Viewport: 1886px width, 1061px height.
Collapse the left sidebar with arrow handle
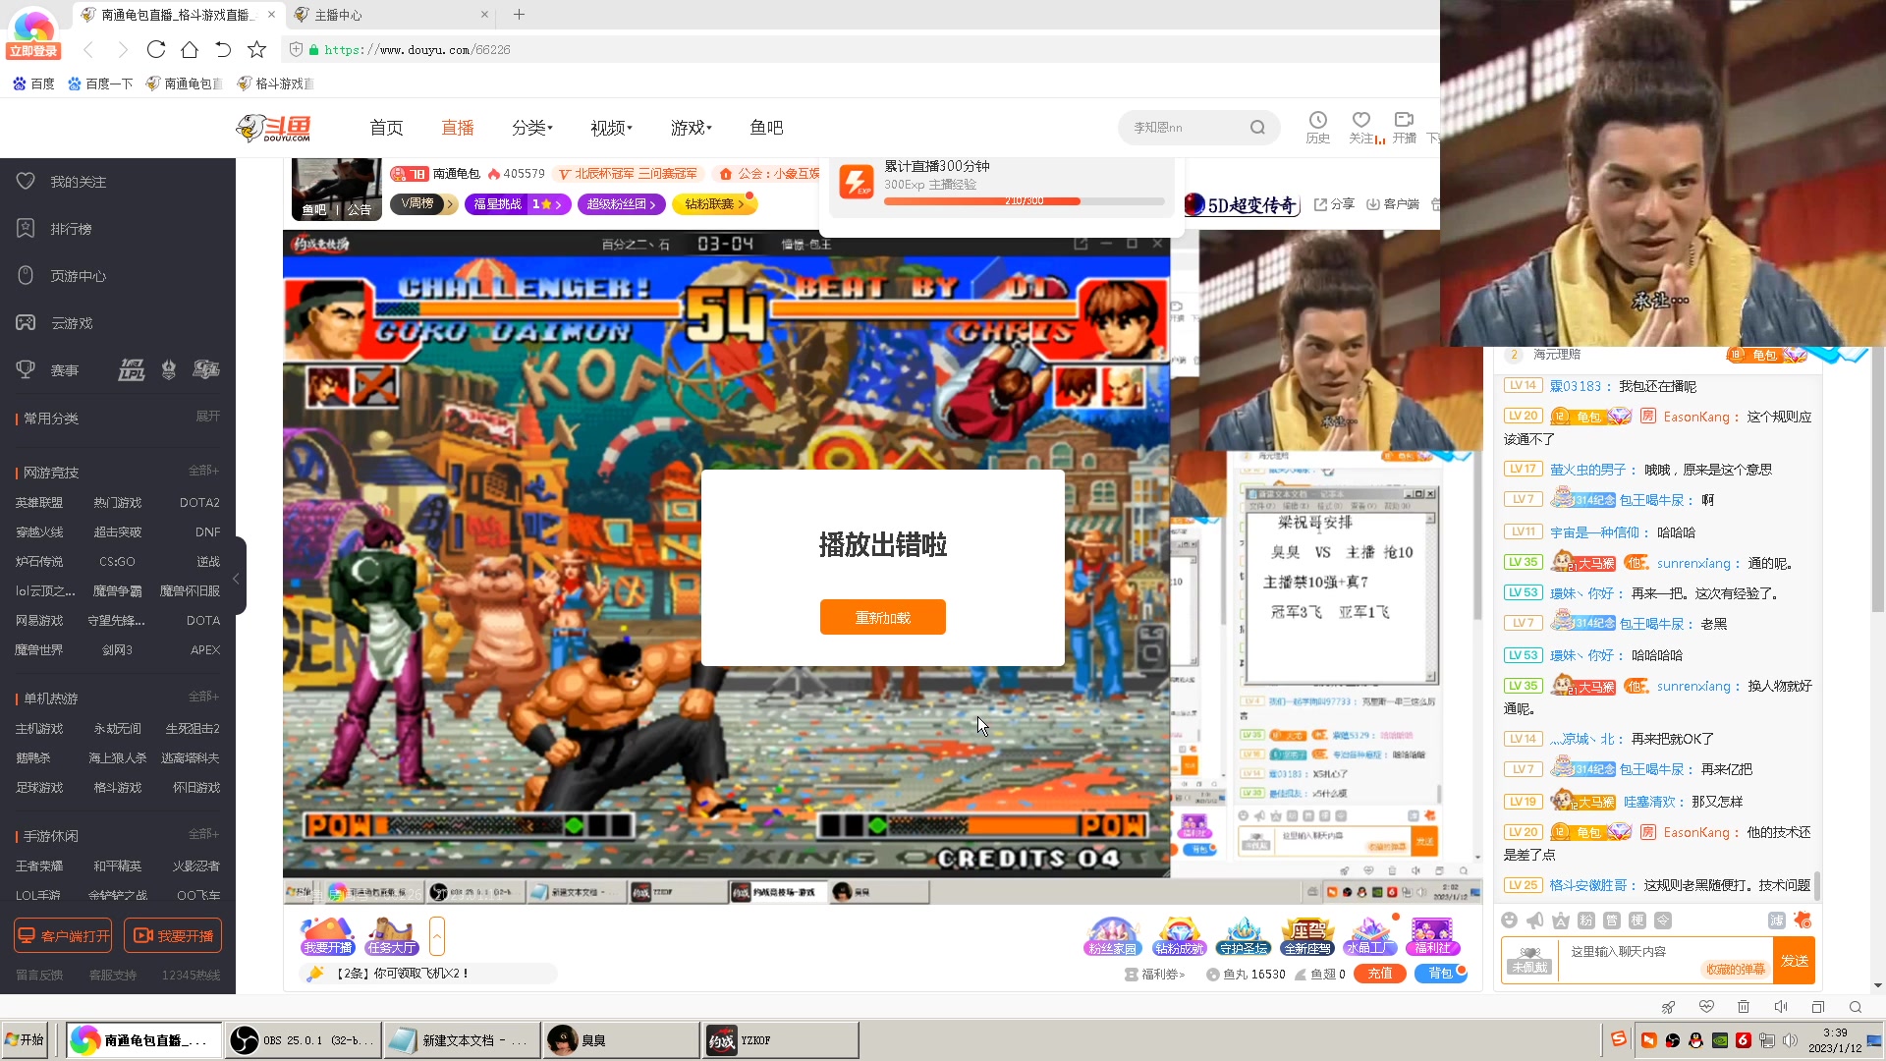coord(237,578)
